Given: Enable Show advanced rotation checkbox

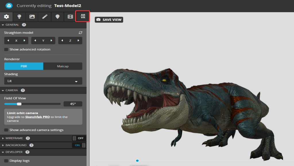Looking at the screenshot, I should (x=6, y=49).
